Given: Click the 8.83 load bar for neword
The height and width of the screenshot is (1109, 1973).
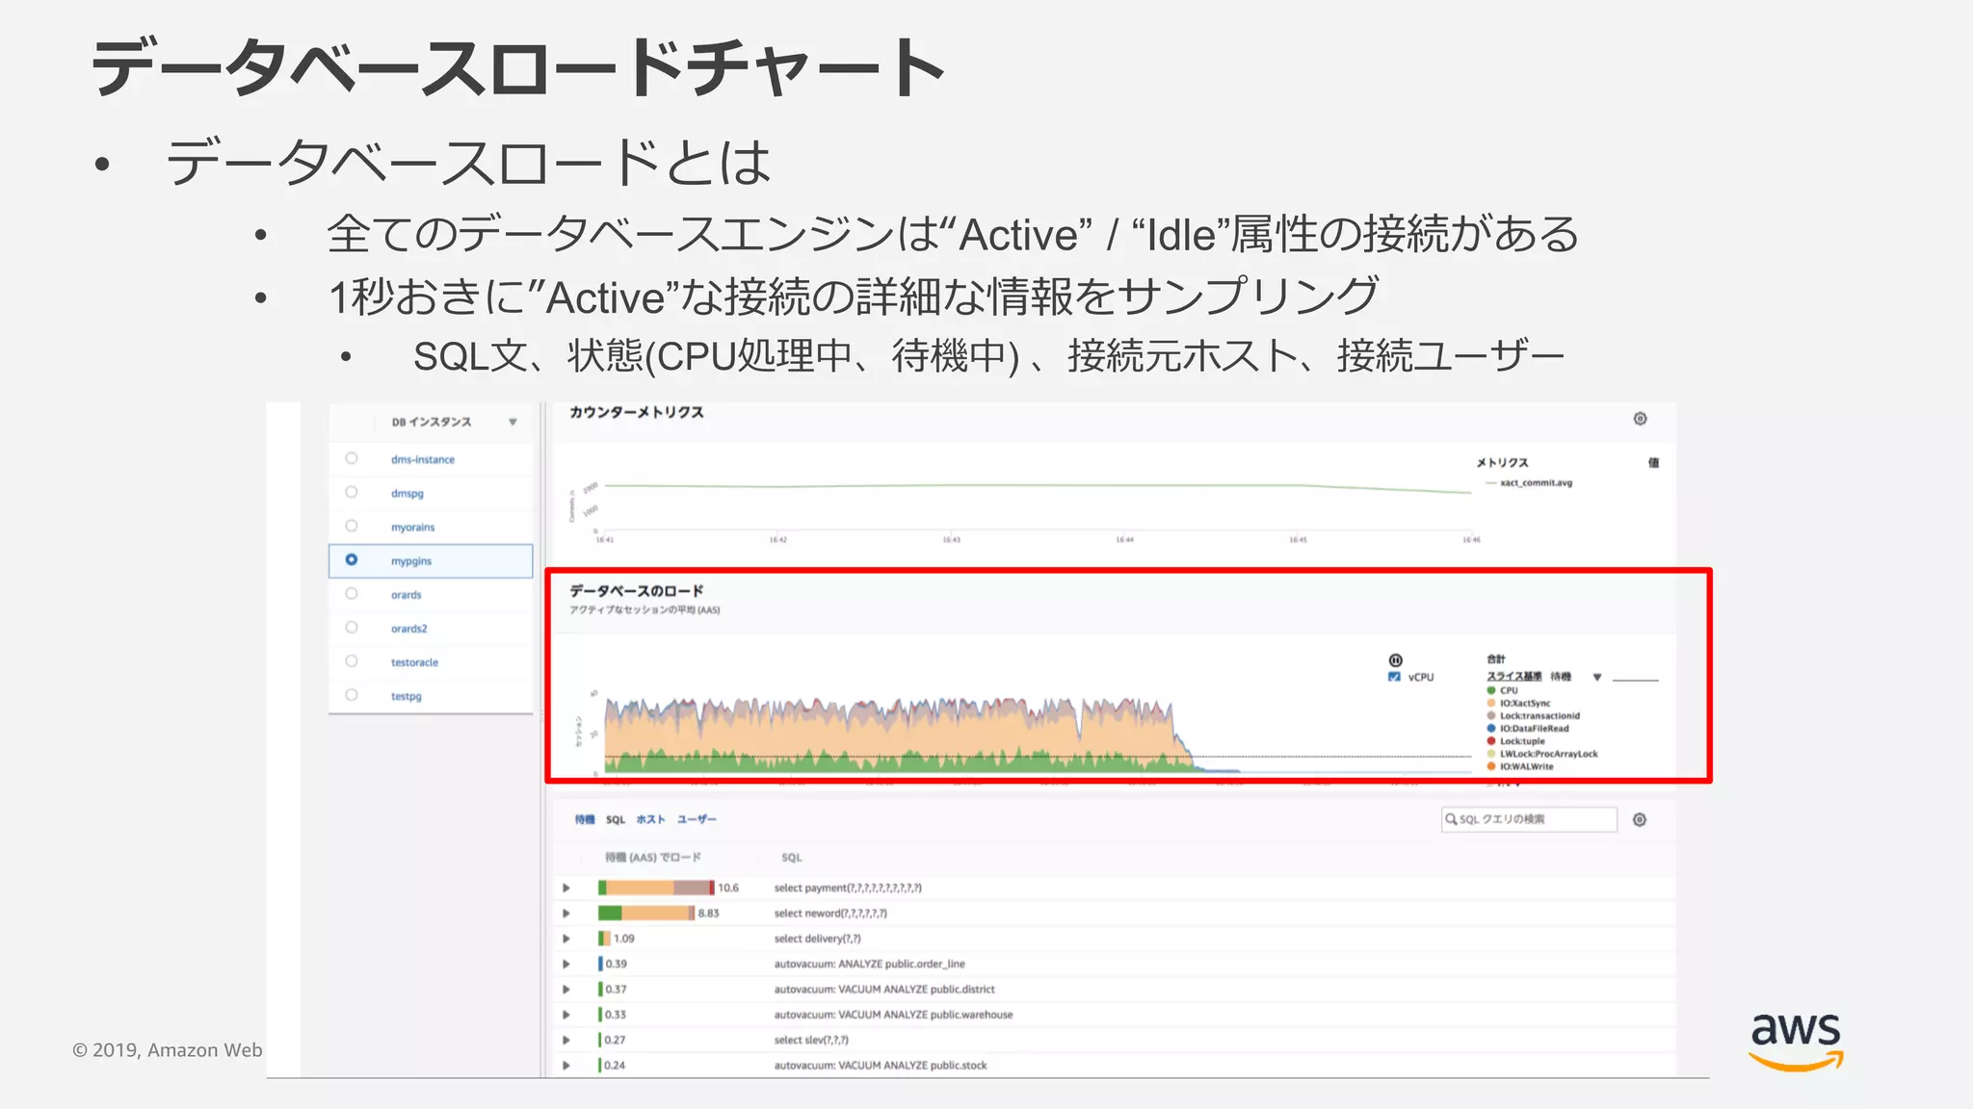Looking at the screenshot, I should pyautogui.click(x=646, y=913).
